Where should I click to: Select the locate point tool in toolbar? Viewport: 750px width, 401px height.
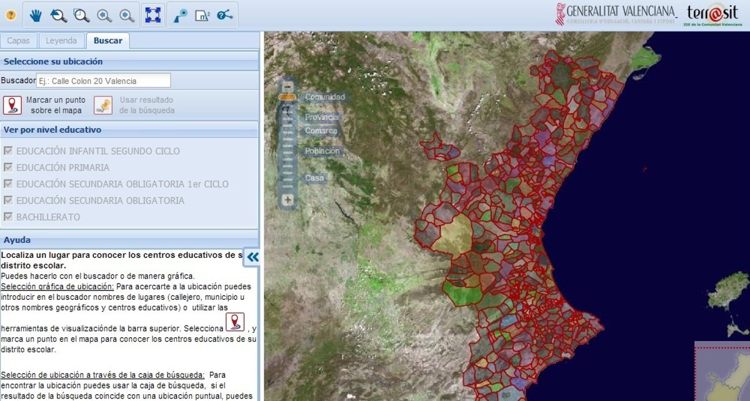coord(180,16)
